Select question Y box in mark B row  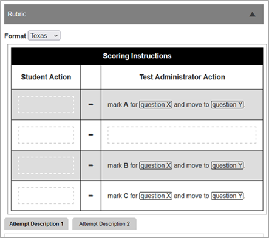(x=227, y=165)
